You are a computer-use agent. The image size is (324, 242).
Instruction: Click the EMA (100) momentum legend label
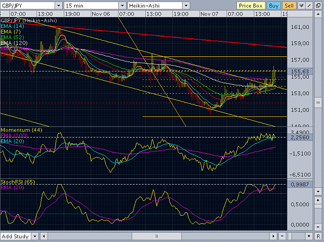tap(14, 135)
